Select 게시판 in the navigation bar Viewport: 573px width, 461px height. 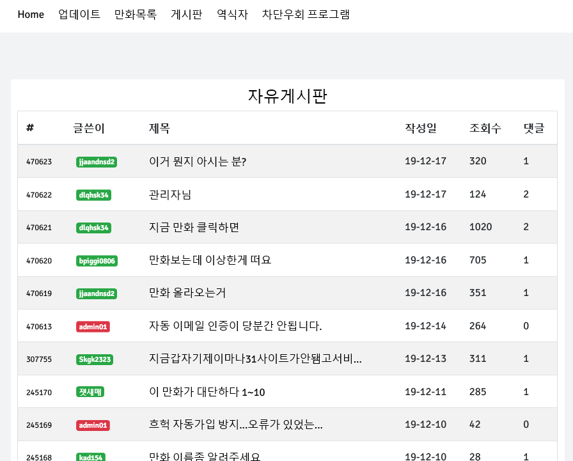(187, 15)
